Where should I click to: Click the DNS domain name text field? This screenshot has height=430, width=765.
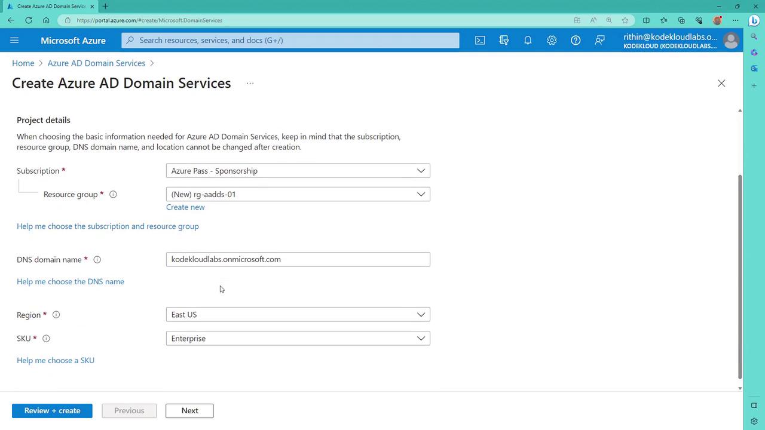click(x=298, y=259)
